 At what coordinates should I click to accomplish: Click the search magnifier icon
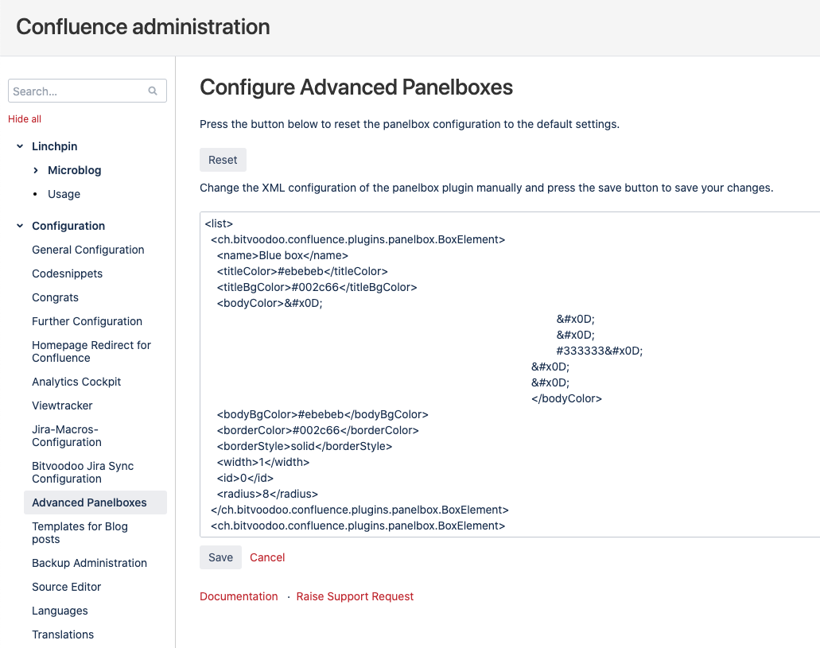click(153, 91)
